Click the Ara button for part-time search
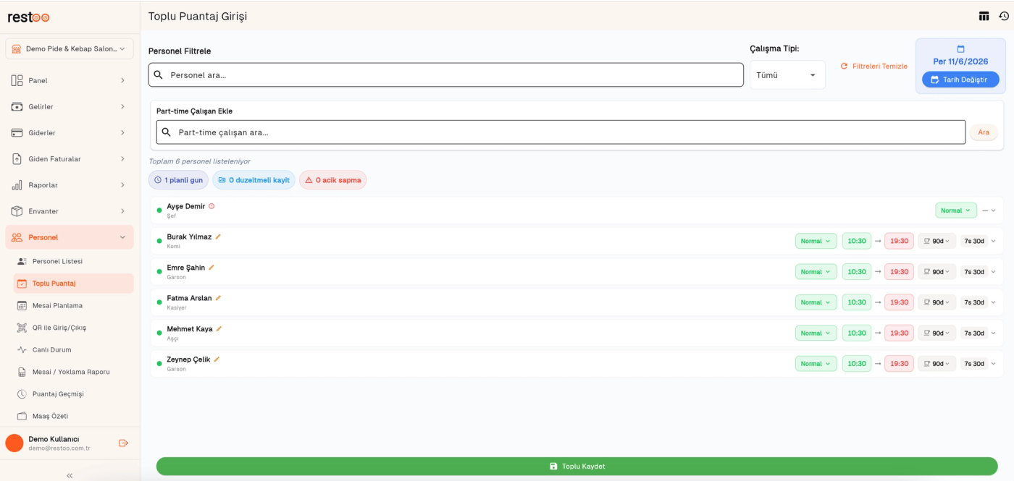This screenshot has height=481, width=1014. click(984, 132)
